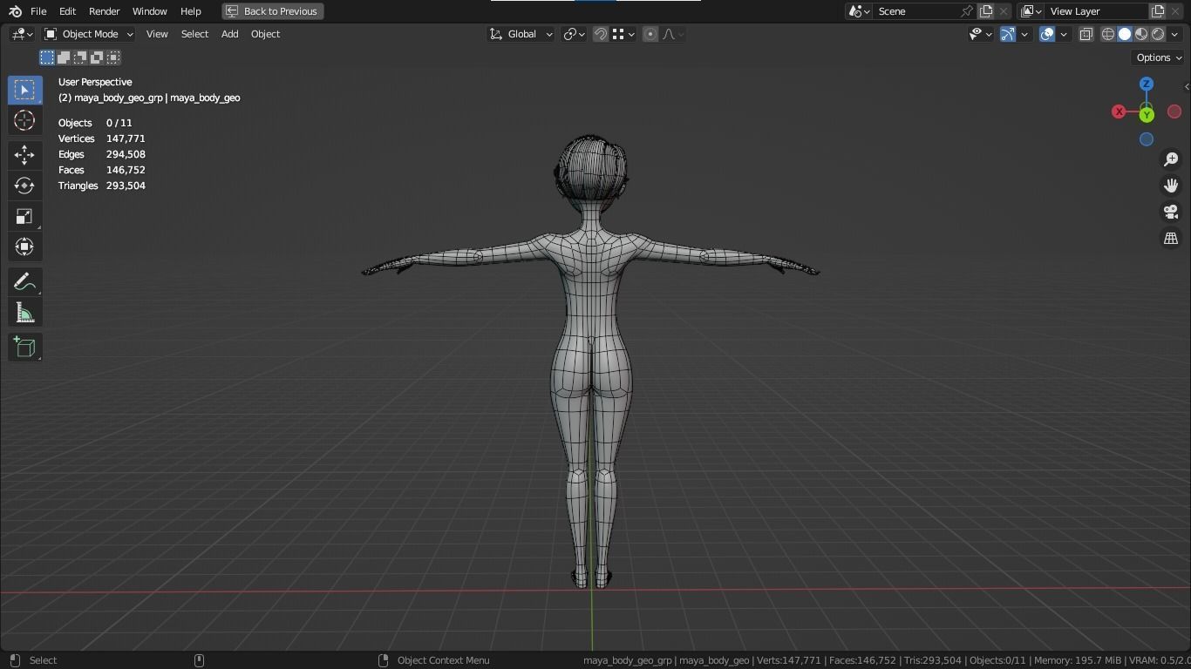Select the Transform tool

click(24, 247)
